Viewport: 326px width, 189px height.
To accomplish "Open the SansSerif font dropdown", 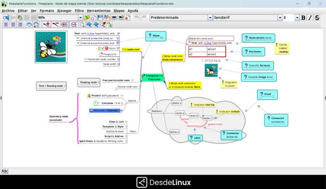I will point(280,17).
